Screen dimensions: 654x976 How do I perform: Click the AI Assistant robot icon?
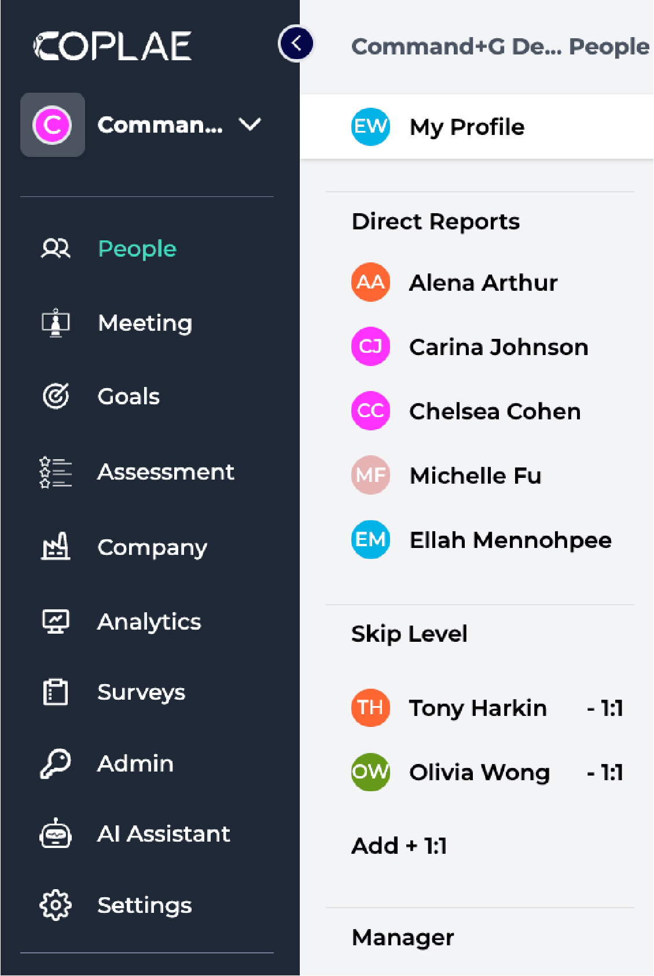click(56, 834)
